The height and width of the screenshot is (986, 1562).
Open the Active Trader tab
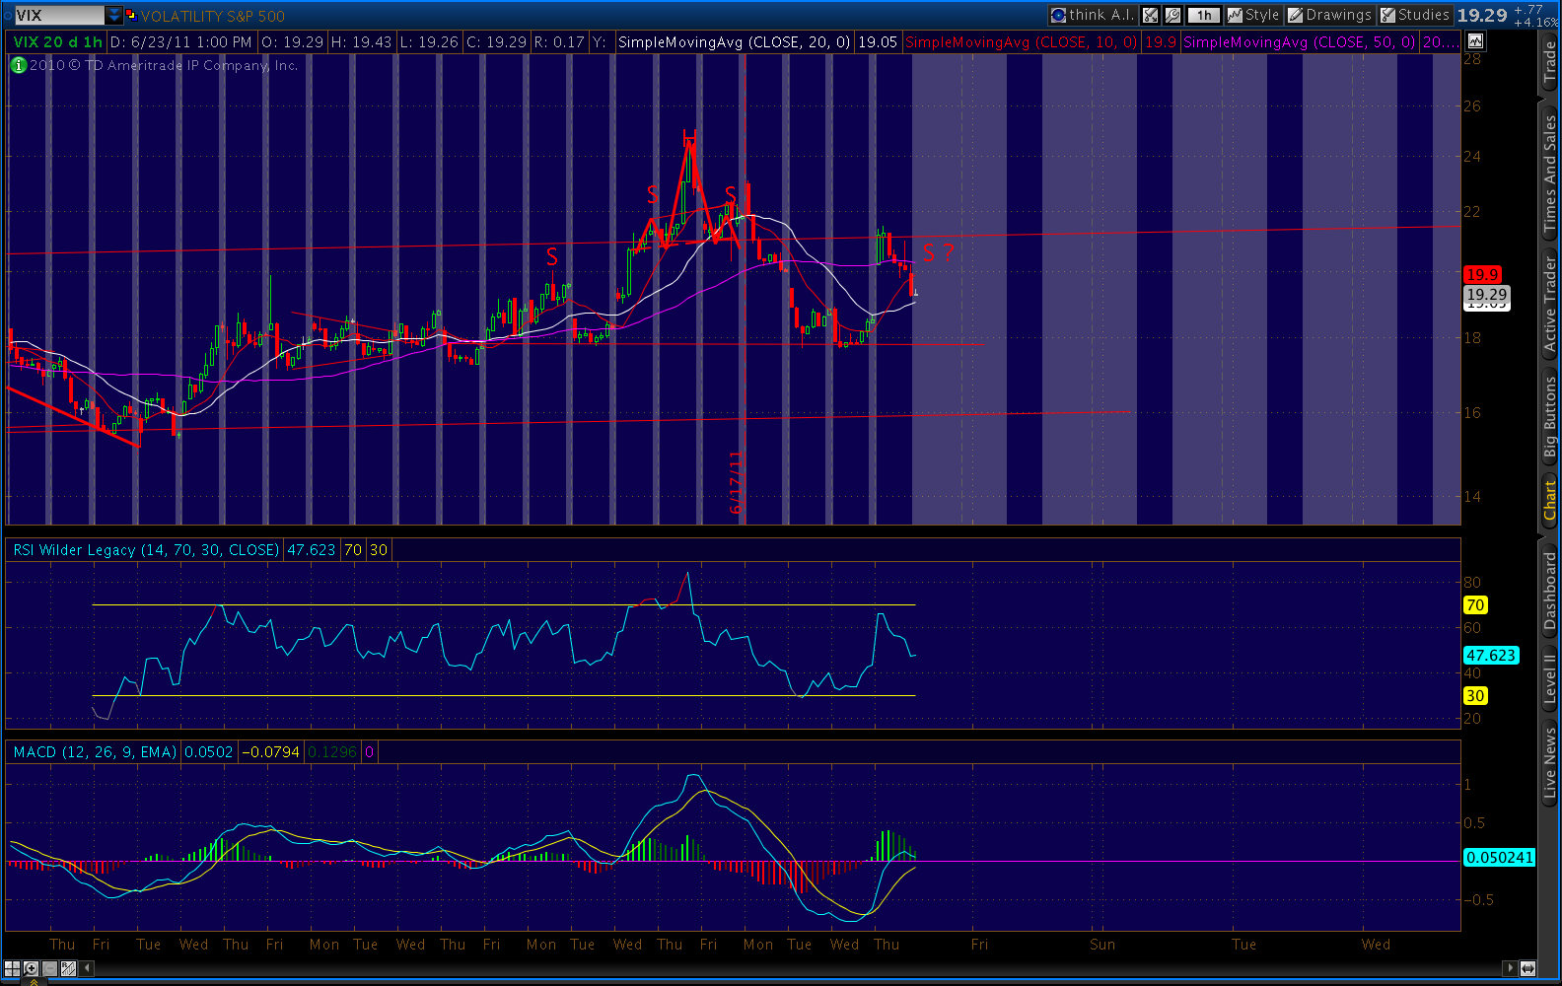[1549, 305]
